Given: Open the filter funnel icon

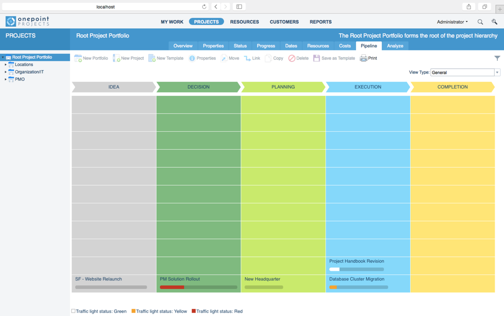Looking at the screenshot, I should pyautogui.click(x=497, y=58).
